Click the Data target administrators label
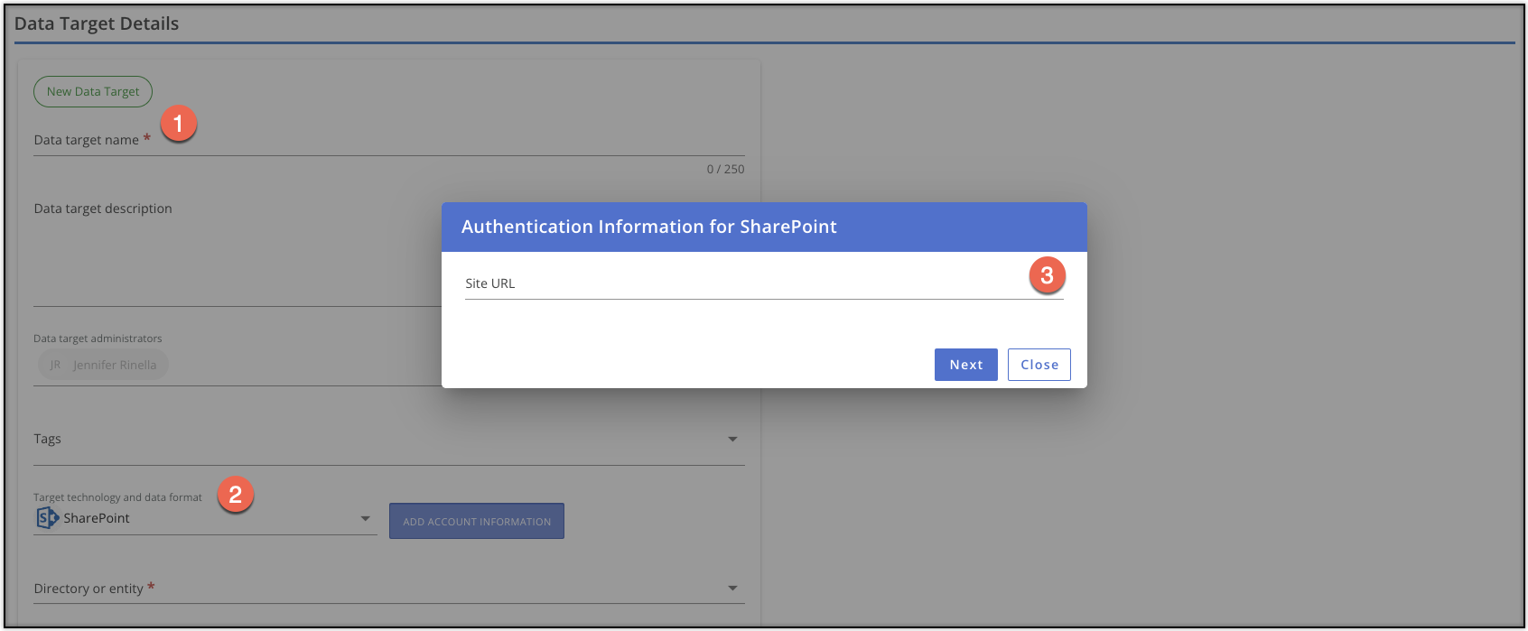The width and height of the screenshot is (1528, 631). coord(98,339)
